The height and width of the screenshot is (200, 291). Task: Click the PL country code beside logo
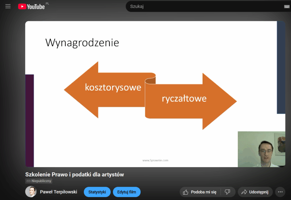tap(47, 3)
